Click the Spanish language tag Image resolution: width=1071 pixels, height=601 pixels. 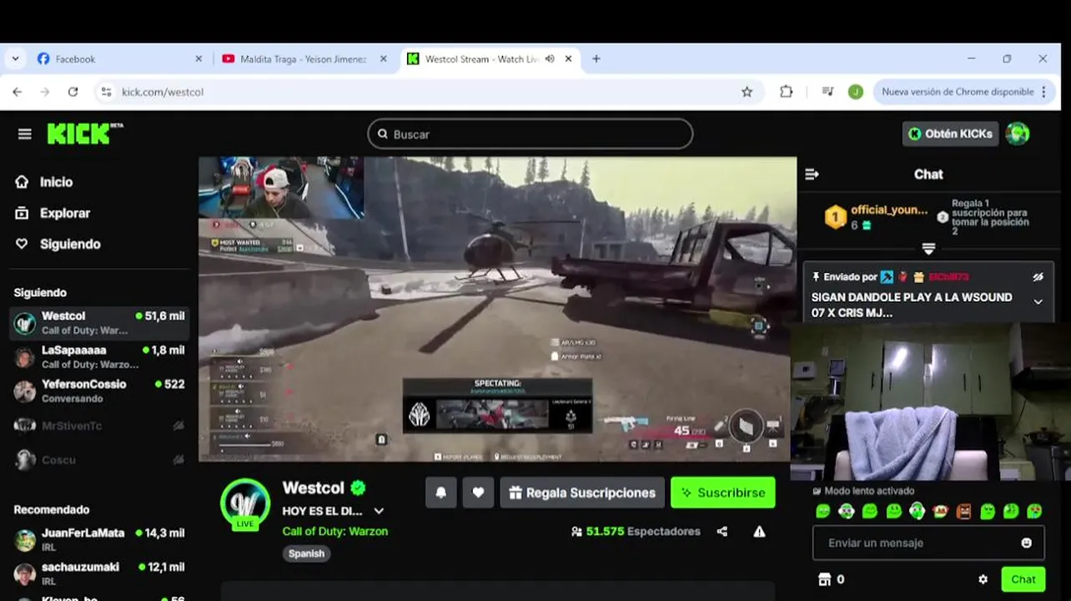[306, 553]
